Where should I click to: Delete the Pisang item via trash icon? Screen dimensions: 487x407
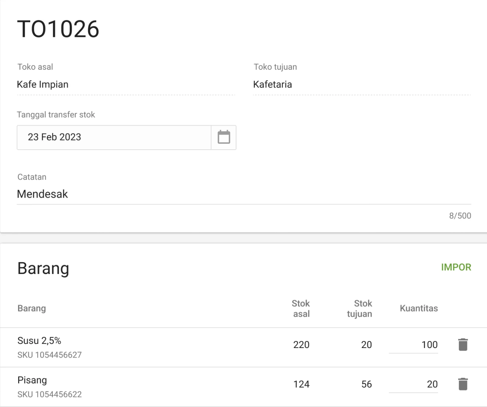[463, 384]
